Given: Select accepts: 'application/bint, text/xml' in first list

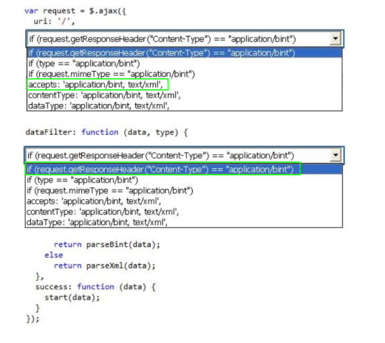Looking at the screenshot, I should point(185,85).
